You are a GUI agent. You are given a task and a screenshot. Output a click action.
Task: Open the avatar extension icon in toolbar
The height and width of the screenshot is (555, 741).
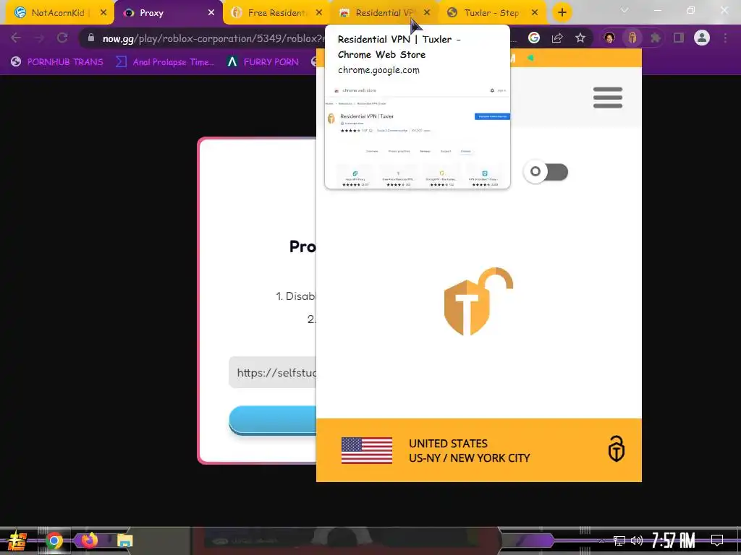click(x=609, y=38)
